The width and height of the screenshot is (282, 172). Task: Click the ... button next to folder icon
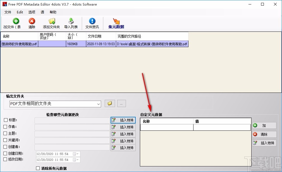point(121,103)
